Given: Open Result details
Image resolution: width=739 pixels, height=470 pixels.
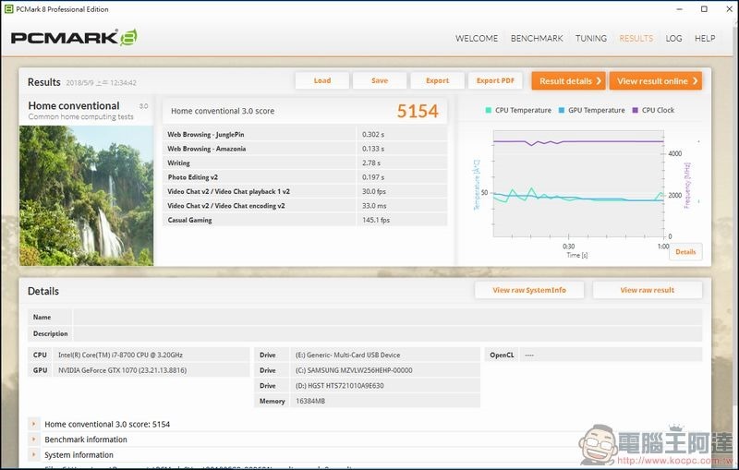Looking at the screenshot, I should pyautogui.click(x=568, y=81).
